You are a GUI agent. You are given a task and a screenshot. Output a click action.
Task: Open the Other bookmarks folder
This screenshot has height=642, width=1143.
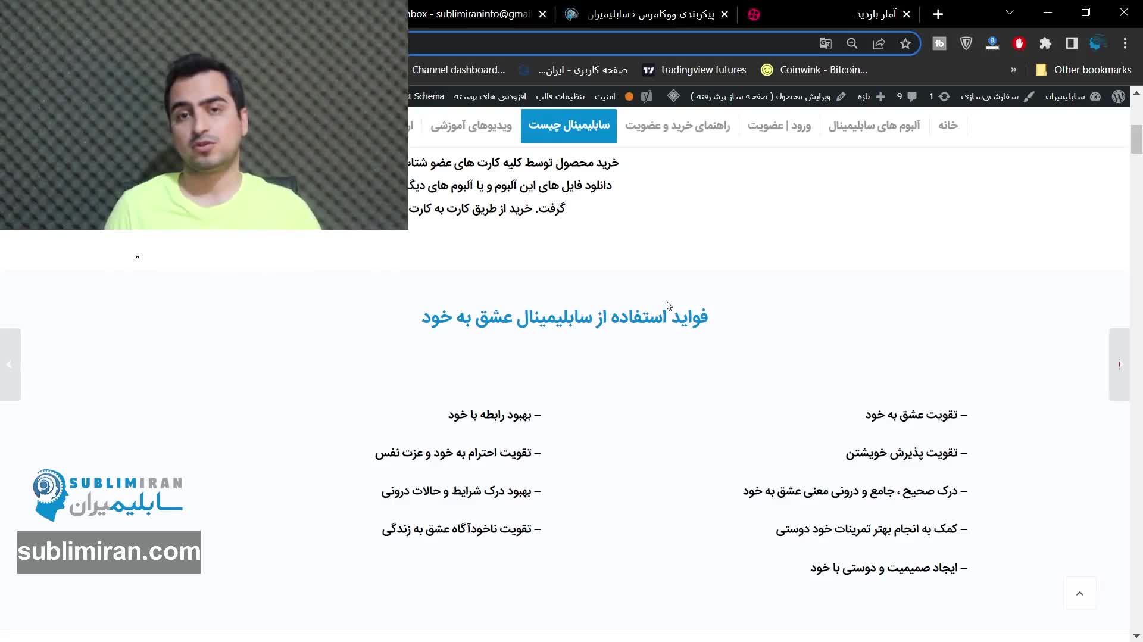point(1083,70)
